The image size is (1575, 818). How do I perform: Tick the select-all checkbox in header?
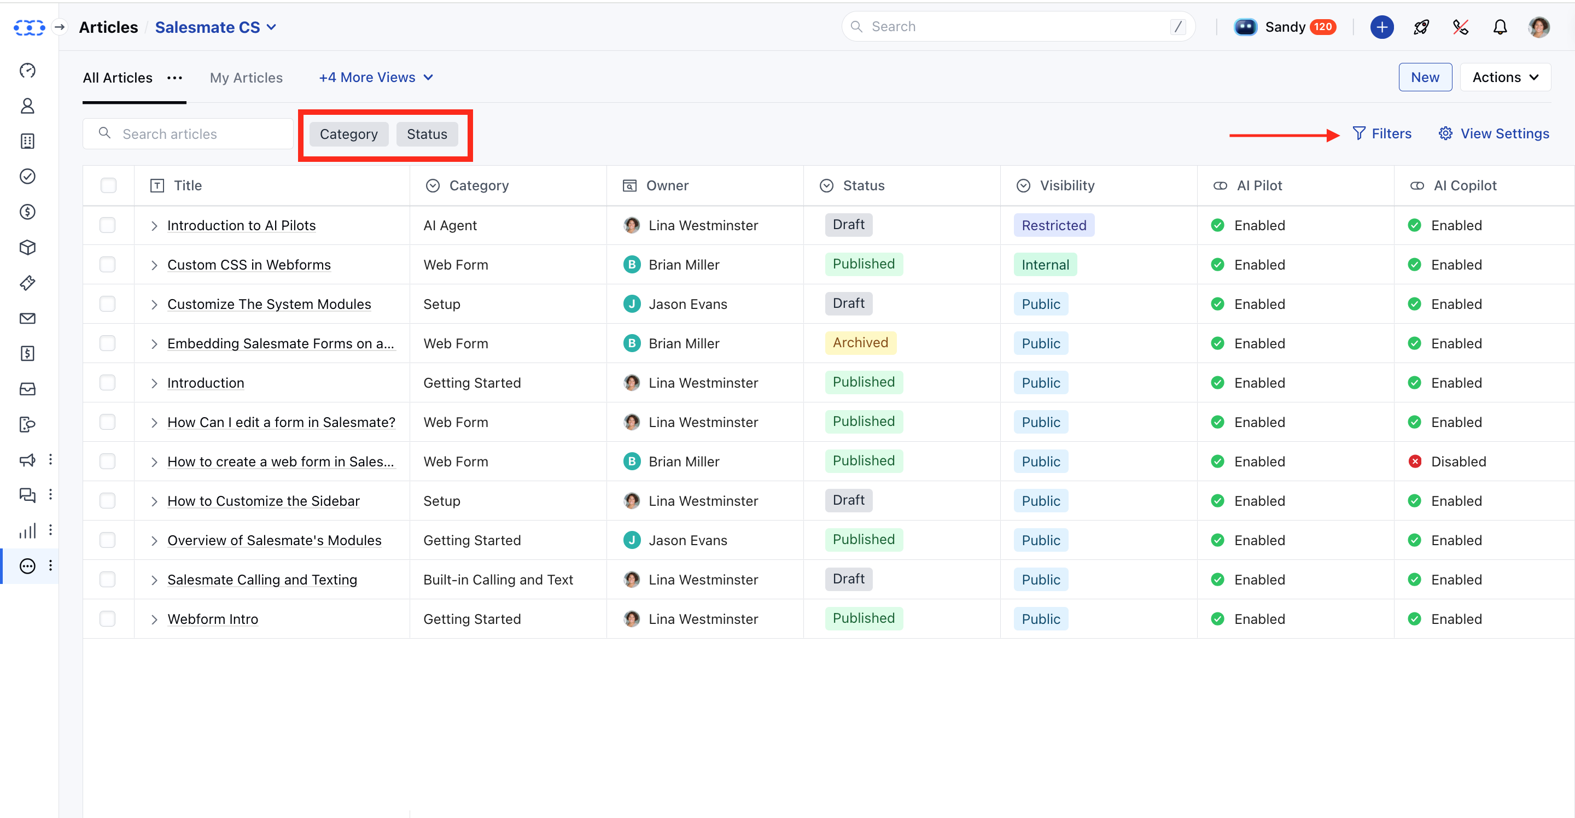coord(108,185)
